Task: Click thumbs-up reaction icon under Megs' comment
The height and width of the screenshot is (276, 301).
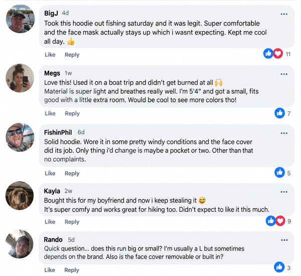Action: (x=280, y=113)
